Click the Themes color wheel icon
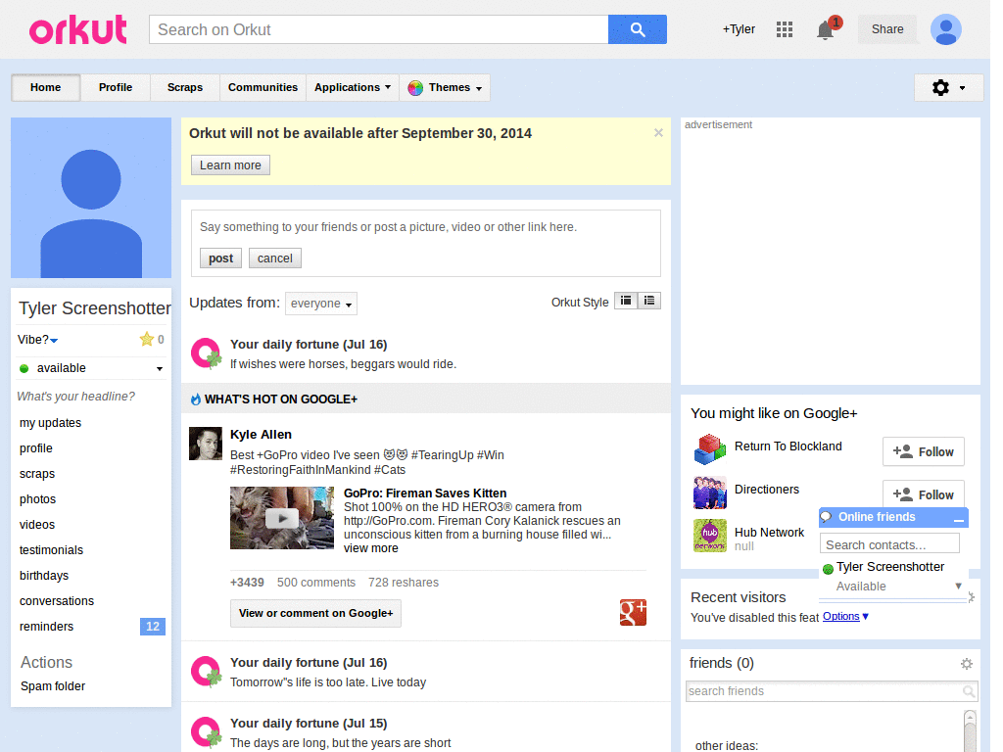 [415, 87]
